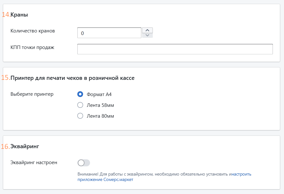Click the orange number 14 marker
The image size is (284, 194).
6,15
